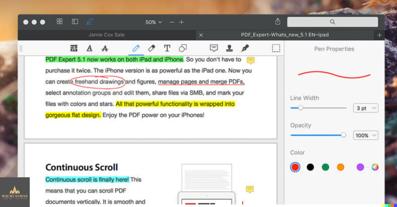Select the text highlight tool
Screen dimensions: 397x207
coord(74,48)
